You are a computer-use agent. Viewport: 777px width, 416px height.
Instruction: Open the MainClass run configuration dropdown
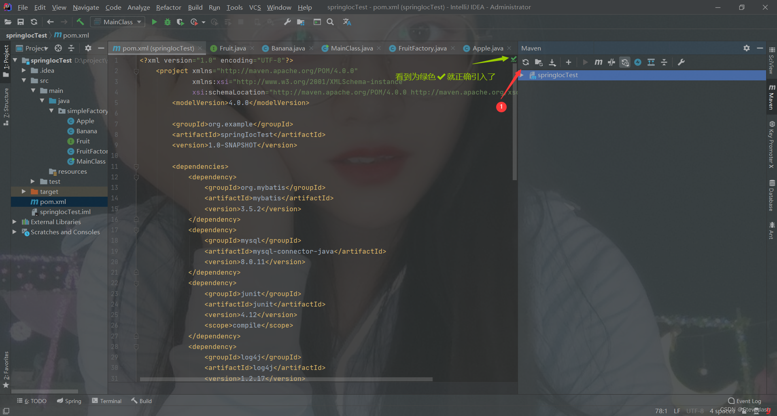tap(117, 22)
